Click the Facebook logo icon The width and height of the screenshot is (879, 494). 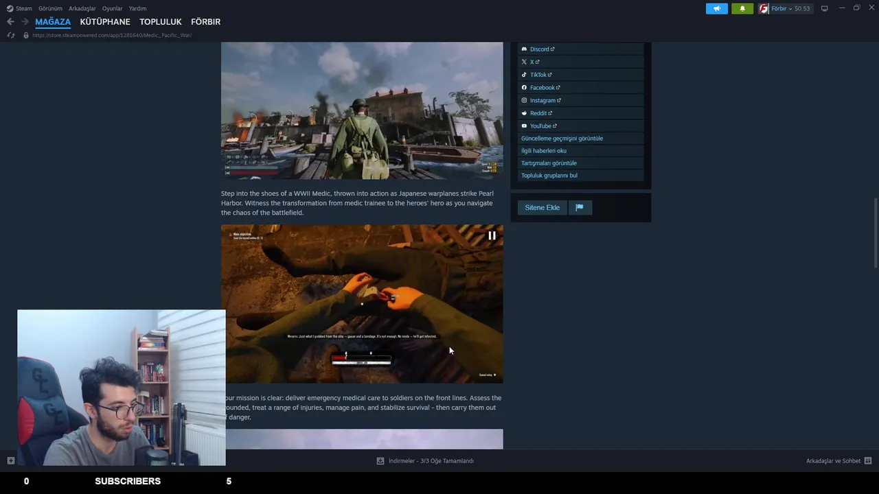point(524,88)
